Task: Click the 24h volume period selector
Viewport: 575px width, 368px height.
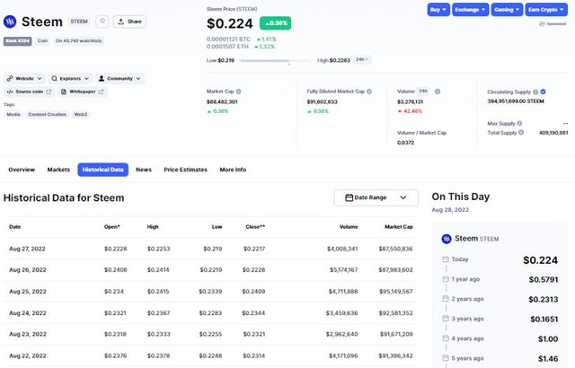Action: (x=423, y=92)
